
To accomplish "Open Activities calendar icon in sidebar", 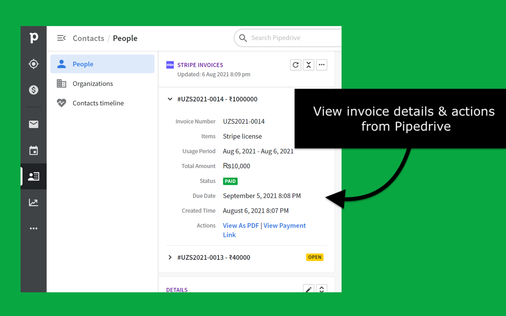I will coord(34,150).
